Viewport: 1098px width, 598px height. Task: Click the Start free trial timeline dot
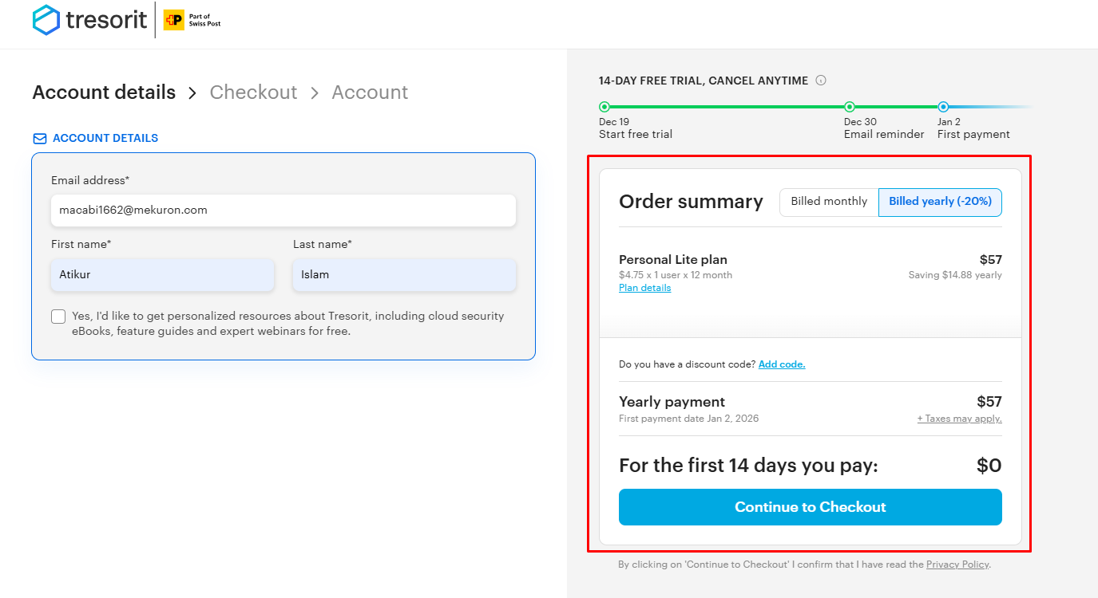[604, 107]
